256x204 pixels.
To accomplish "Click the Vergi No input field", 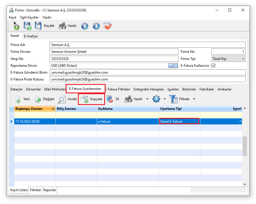I will tap(114, 59).
